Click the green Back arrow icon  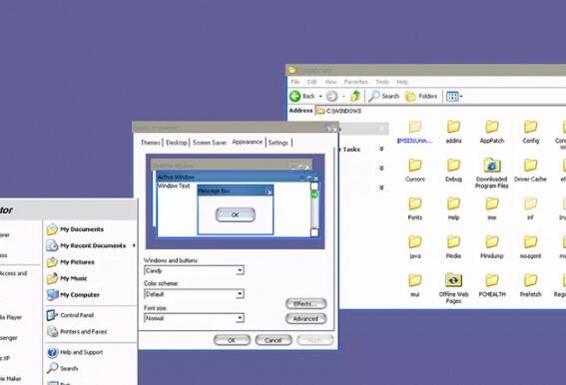(x=294, y=96)
